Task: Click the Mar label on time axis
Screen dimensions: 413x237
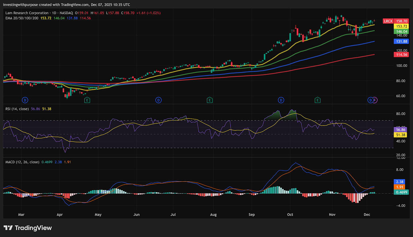Action: click(x=21, y=215)
